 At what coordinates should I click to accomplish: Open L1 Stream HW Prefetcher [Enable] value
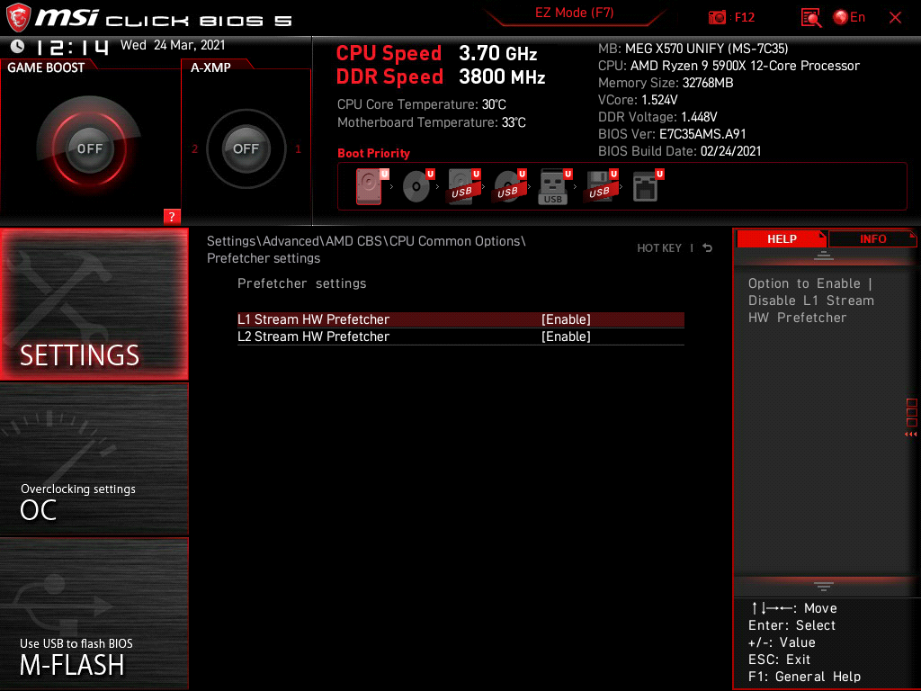pos(566,319)
